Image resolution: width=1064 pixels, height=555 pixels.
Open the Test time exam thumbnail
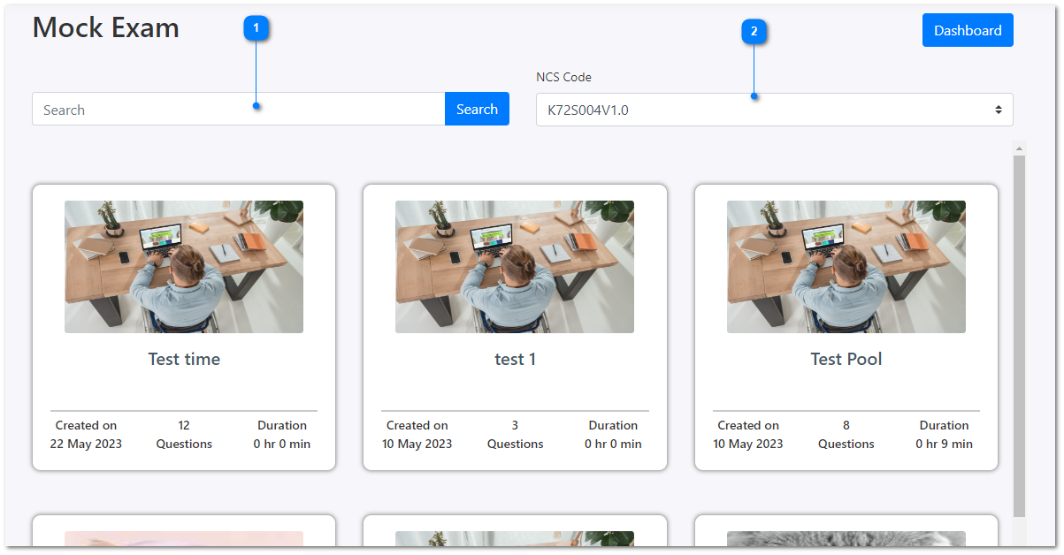click(x=184, y=267)
